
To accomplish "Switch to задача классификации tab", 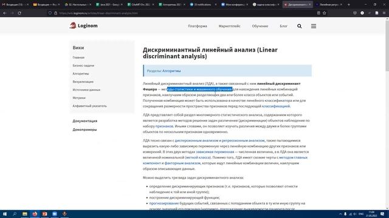I will tap(266, 4).
